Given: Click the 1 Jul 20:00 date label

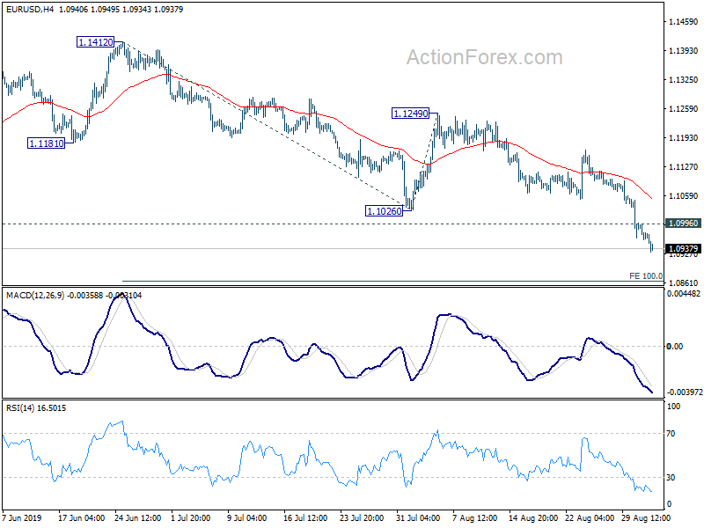Looking at the screenshot, I should [190, 518].
